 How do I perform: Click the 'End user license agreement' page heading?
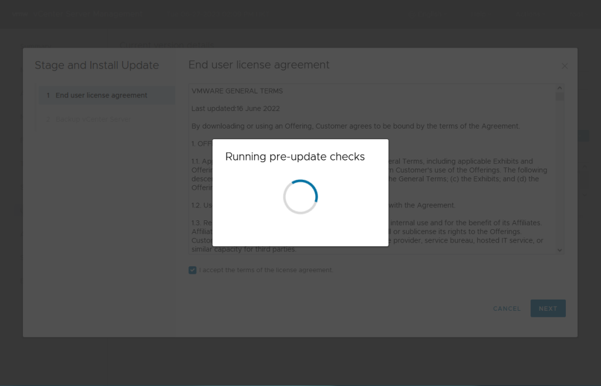click(x=259, y=65)
